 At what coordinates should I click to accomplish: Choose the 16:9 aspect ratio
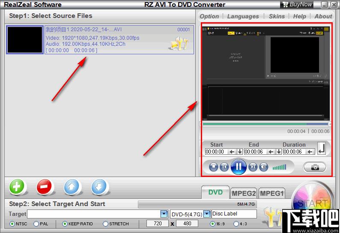coord(213,224)
